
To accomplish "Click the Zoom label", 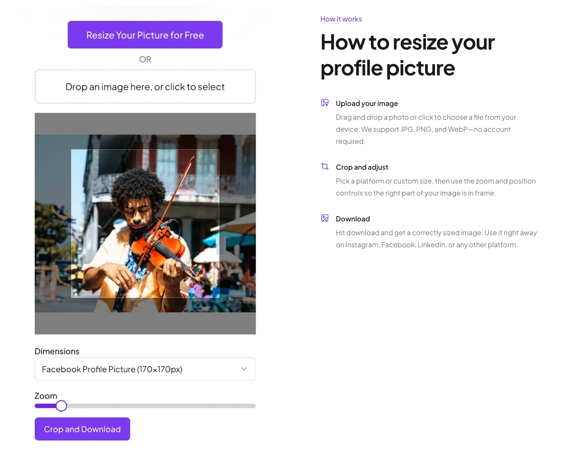I will click(46, 395).
